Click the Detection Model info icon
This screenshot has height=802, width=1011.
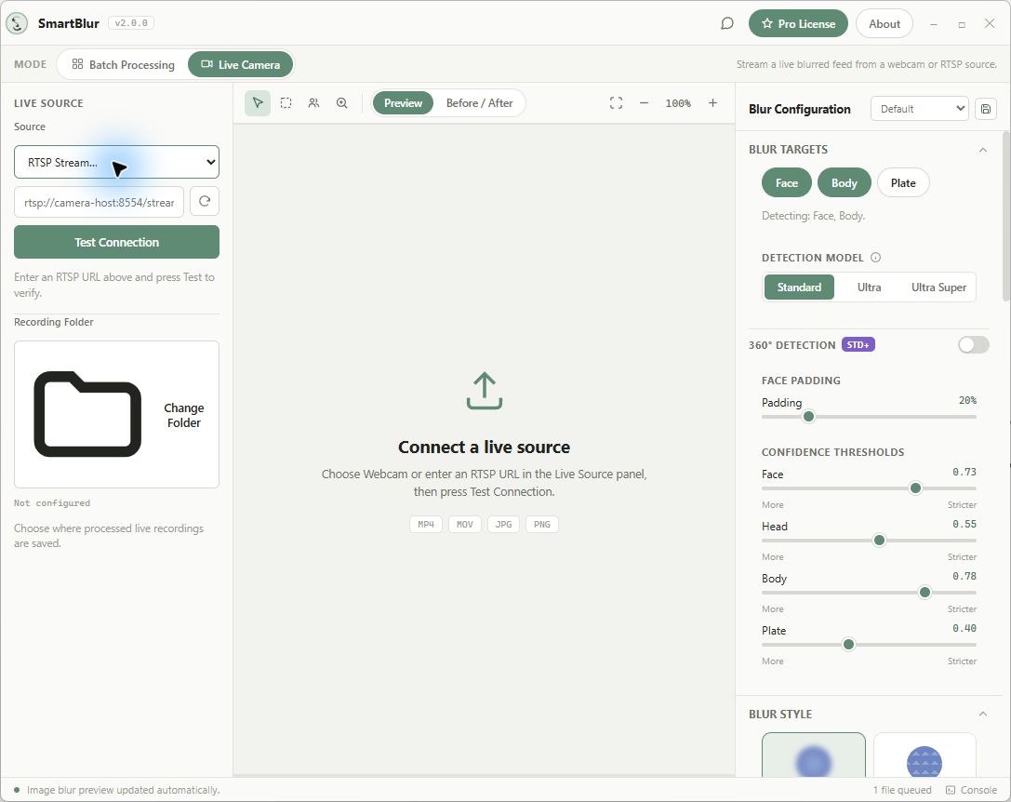coord(875,258)
